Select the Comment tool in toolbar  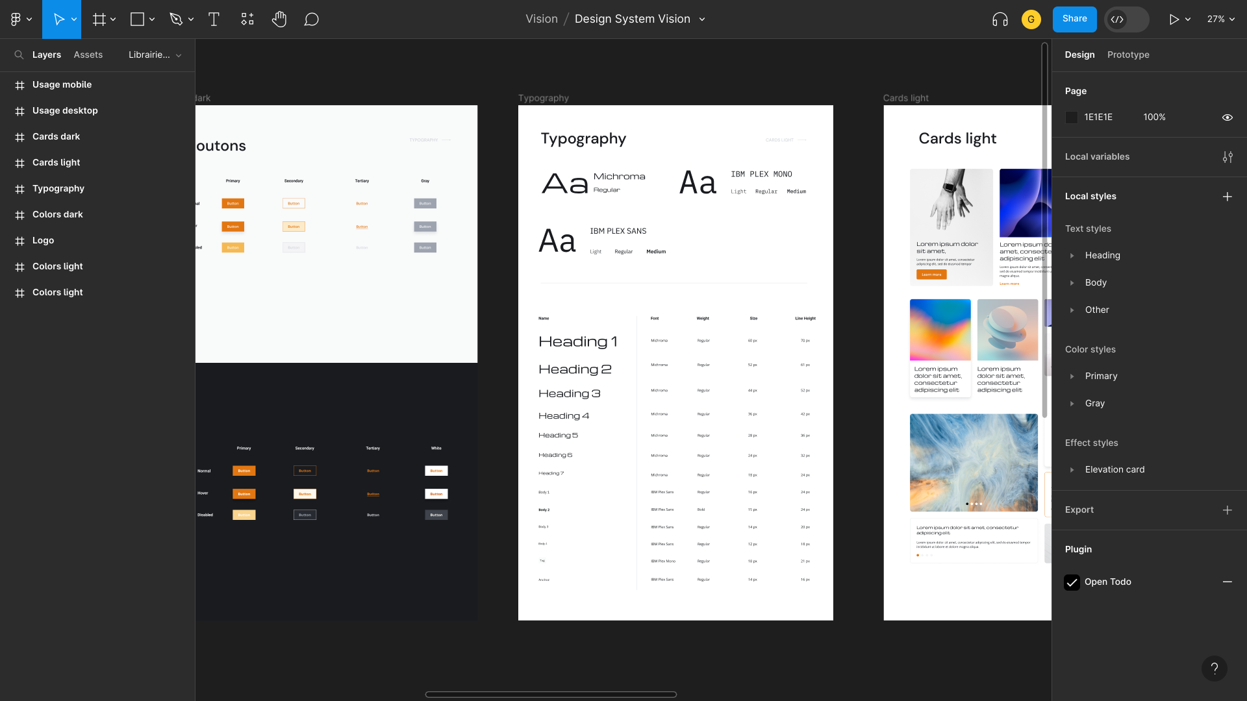click(x=314, y=19)
